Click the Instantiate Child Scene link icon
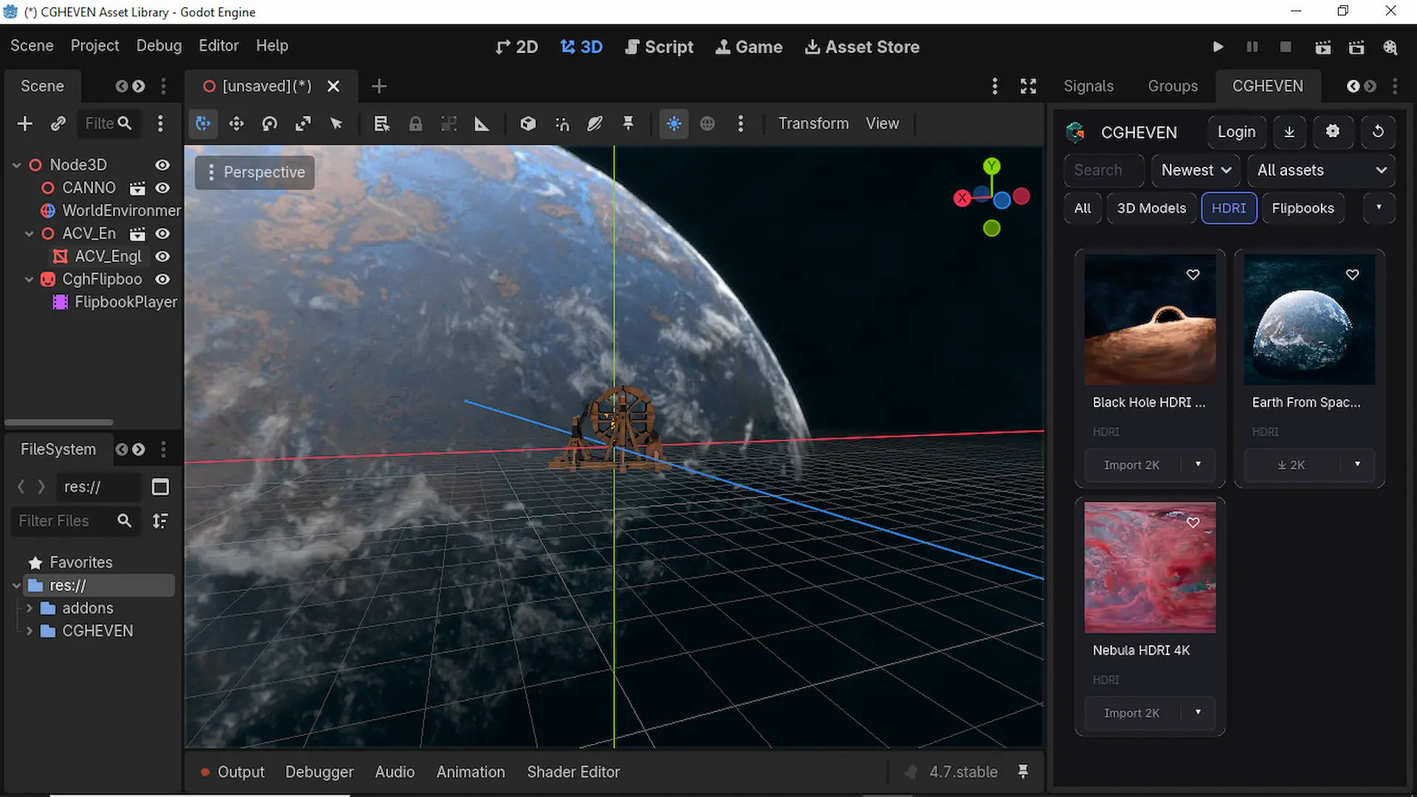Image resolution: width=1417 pixels, height=797 pixels. [58, 124]
